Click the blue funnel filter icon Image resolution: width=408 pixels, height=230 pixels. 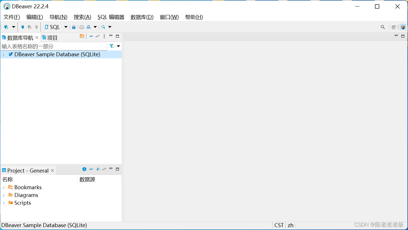coord(112,46)
